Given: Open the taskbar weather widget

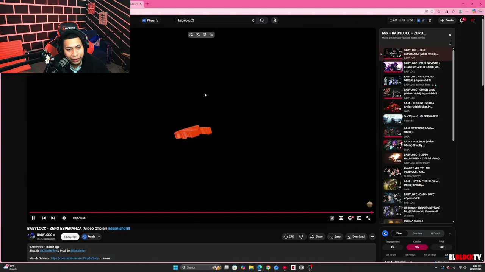Looking at the screenshot, I should [9, 267].
